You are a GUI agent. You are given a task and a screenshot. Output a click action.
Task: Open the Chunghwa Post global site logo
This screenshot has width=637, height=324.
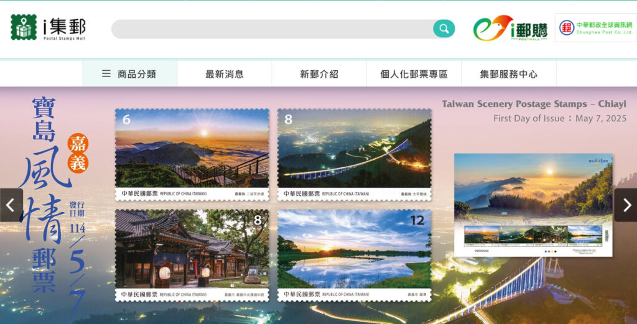tap(595, 28)
